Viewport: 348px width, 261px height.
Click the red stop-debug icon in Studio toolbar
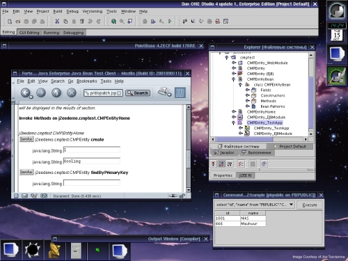(218, 22)
